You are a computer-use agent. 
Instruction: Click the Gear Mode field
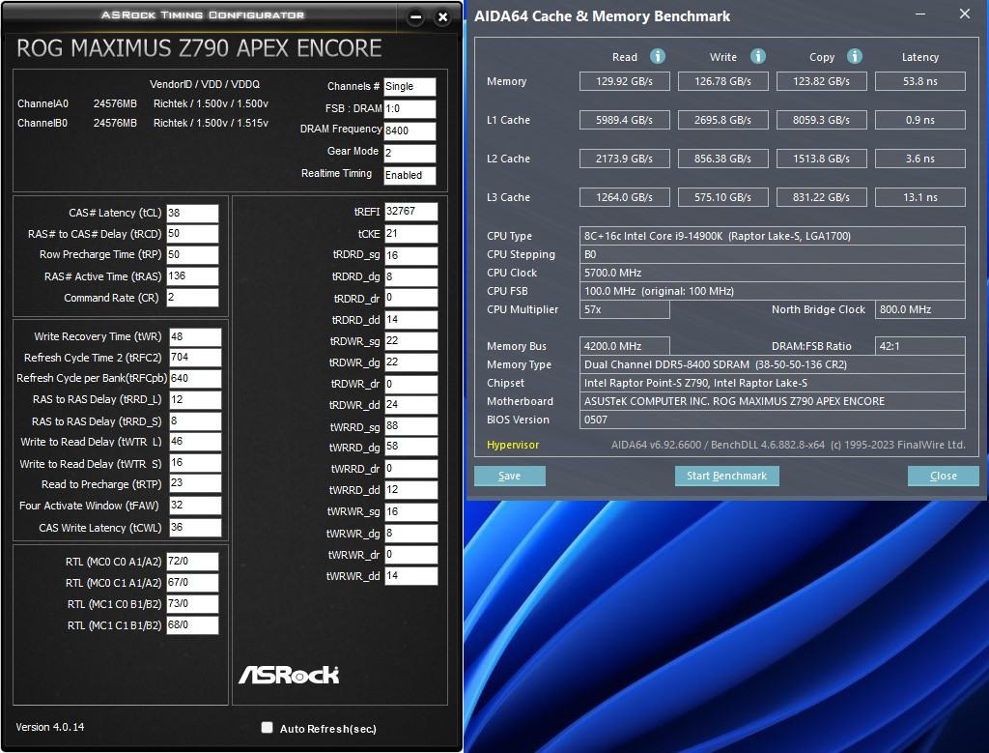(410, 153)
